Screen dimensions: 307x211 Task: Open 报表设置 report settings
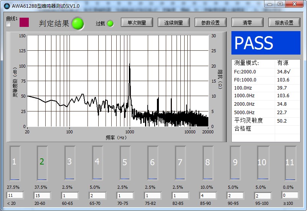point(284,23)
